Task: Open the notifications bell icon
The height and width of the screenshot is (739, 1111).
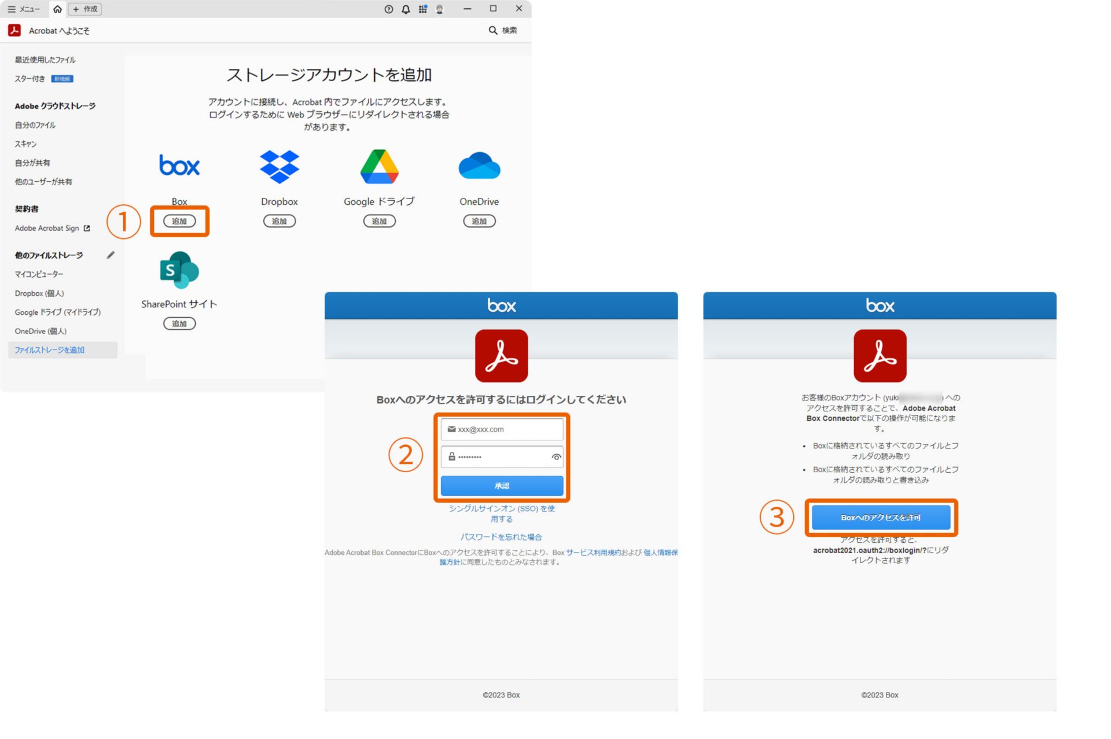Action: 406,9
